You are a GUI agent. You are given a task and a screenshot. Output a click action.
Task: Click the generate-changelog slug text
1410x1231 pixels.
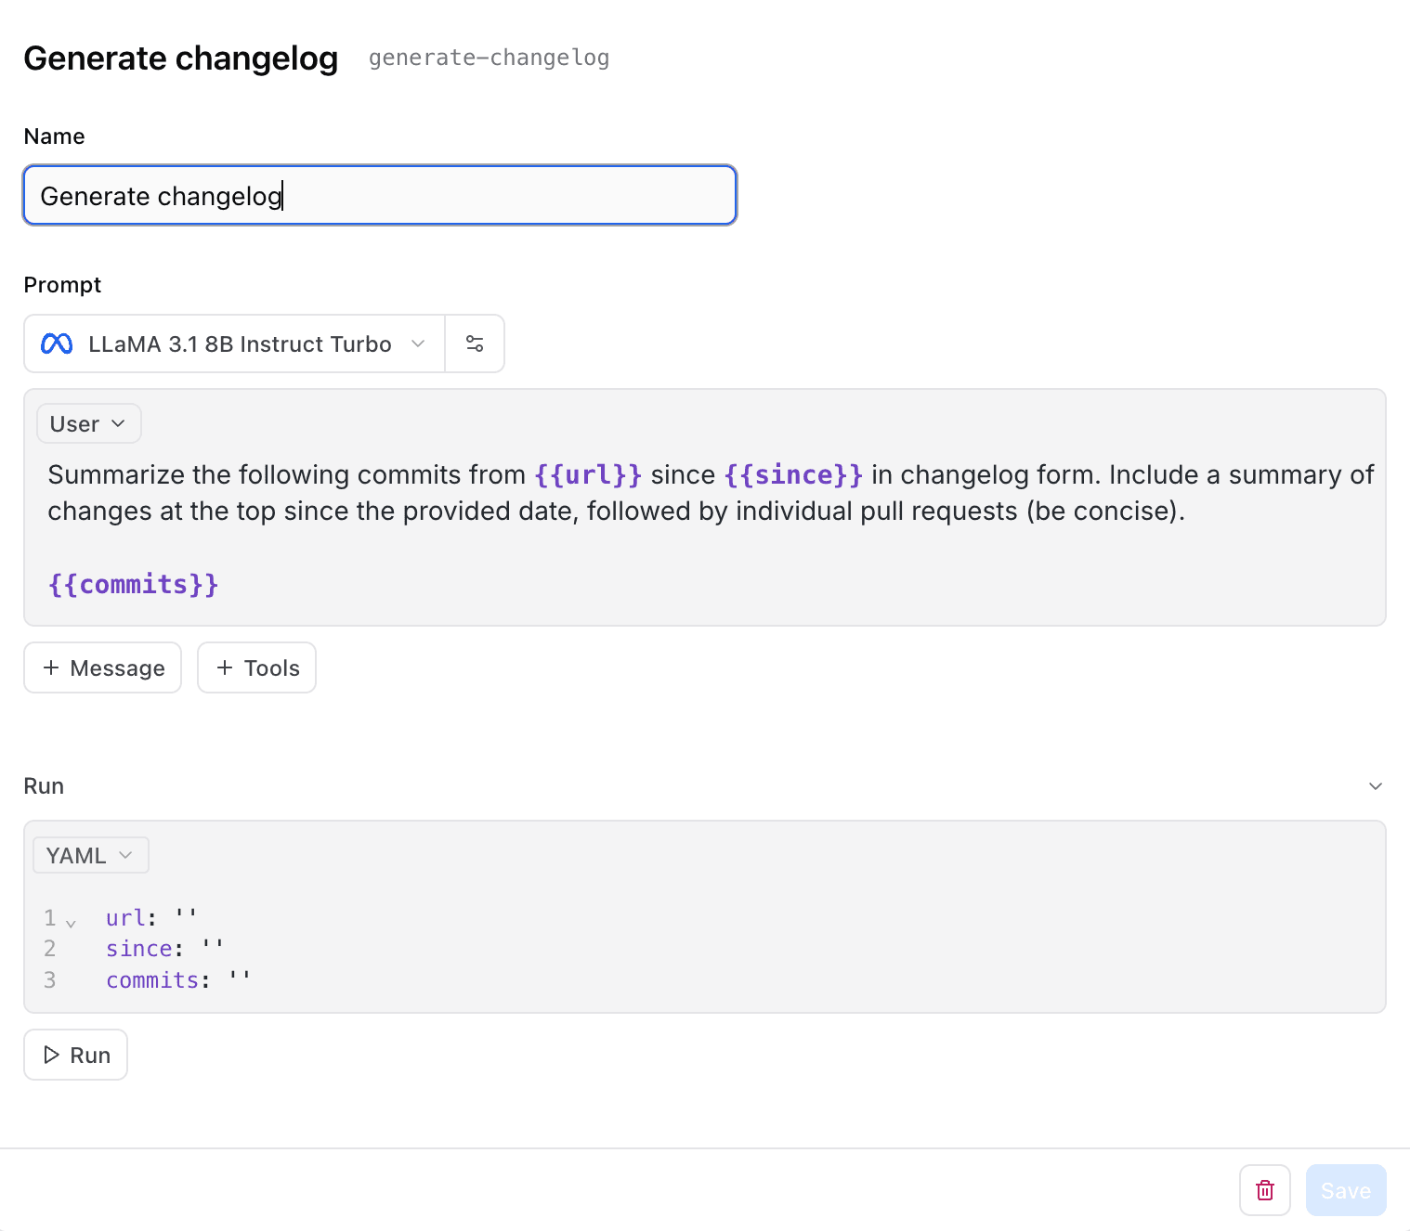489,58
